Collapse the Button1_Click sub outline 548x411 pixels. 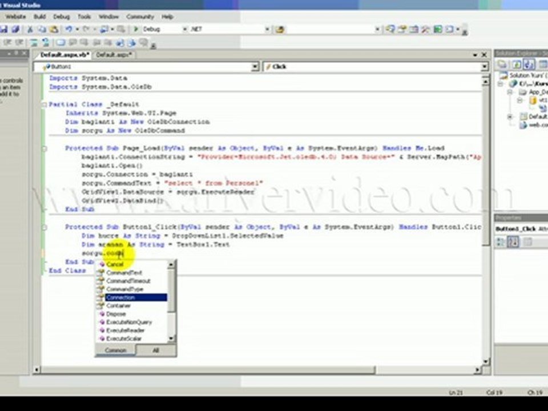[44, 227]
